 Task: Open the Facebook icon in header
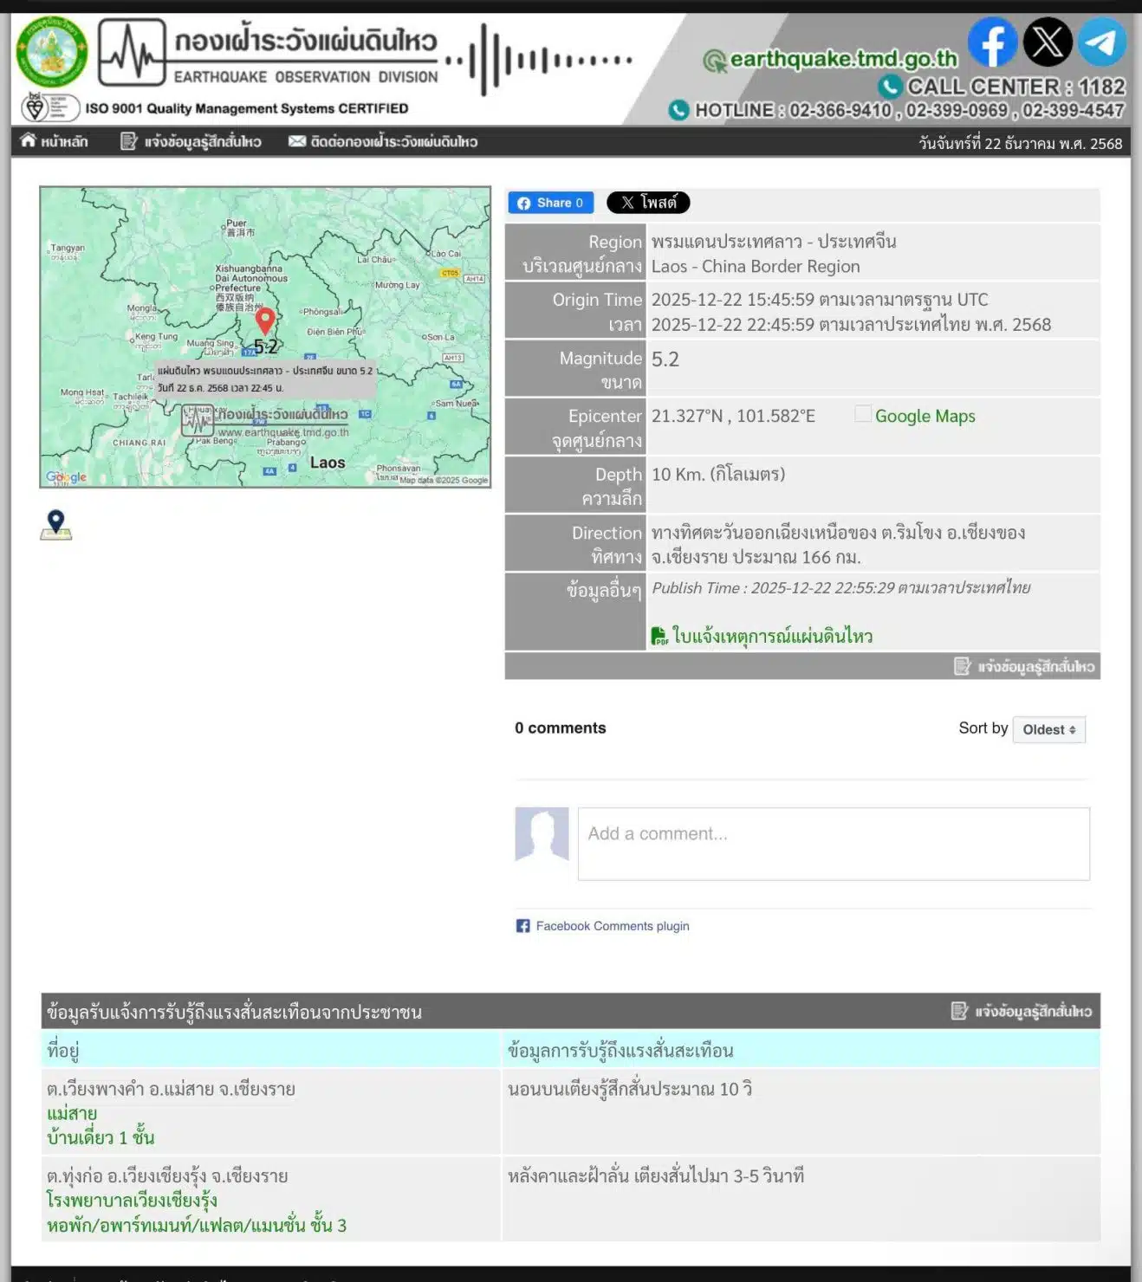pos(991,42)
